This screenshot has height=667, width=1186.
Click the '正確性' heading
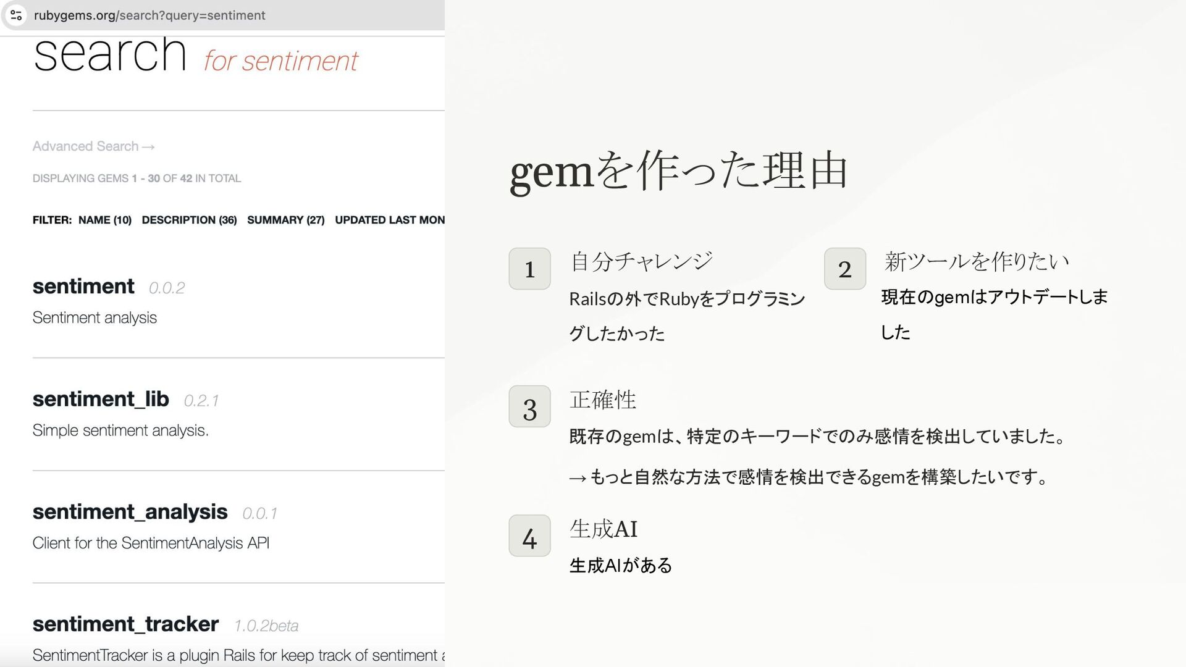pos(602,400)
